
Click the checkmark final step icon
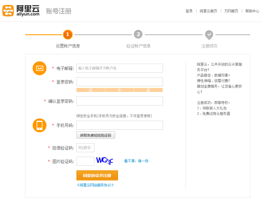coord(209,35)
